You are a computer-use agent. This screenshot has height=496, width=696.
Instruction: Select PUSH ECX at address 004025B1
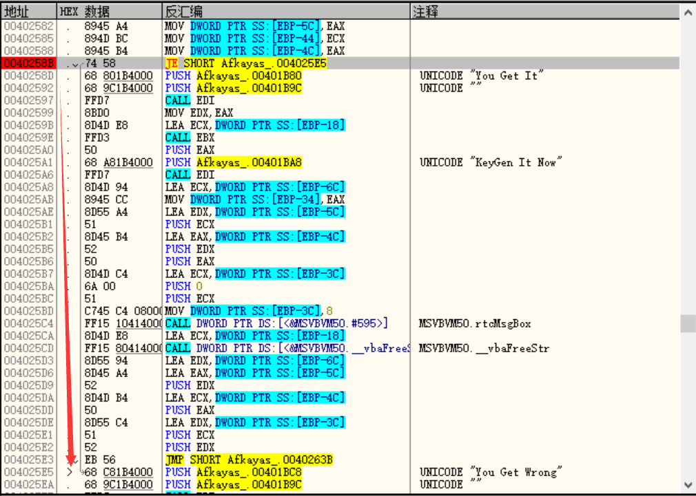(x=190, y=225)
